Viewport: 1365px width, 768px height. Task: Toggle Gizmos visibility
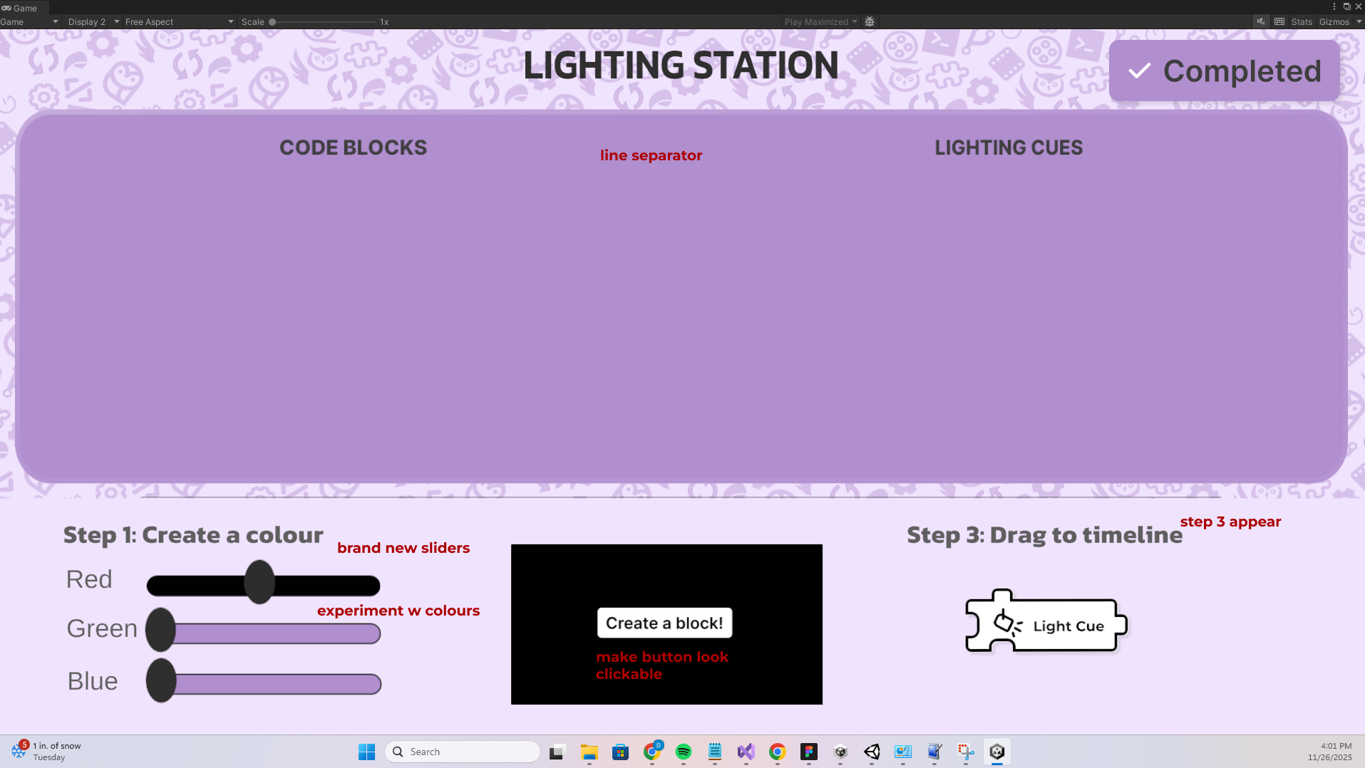1334,21
